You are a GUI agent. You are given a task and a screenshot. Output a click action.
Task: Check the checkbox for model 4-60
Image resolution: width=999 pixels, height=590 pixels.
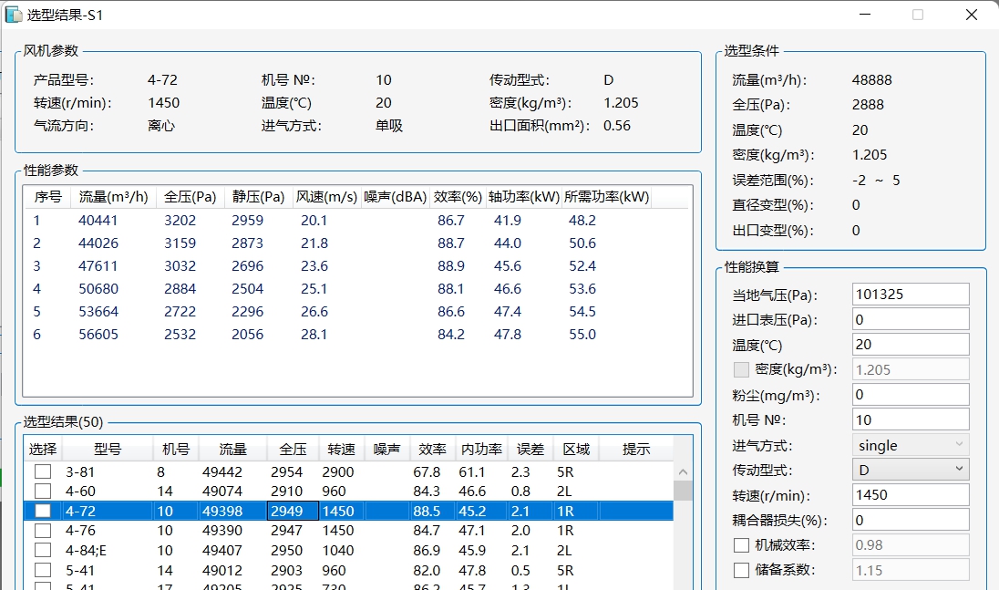point(43,492)
